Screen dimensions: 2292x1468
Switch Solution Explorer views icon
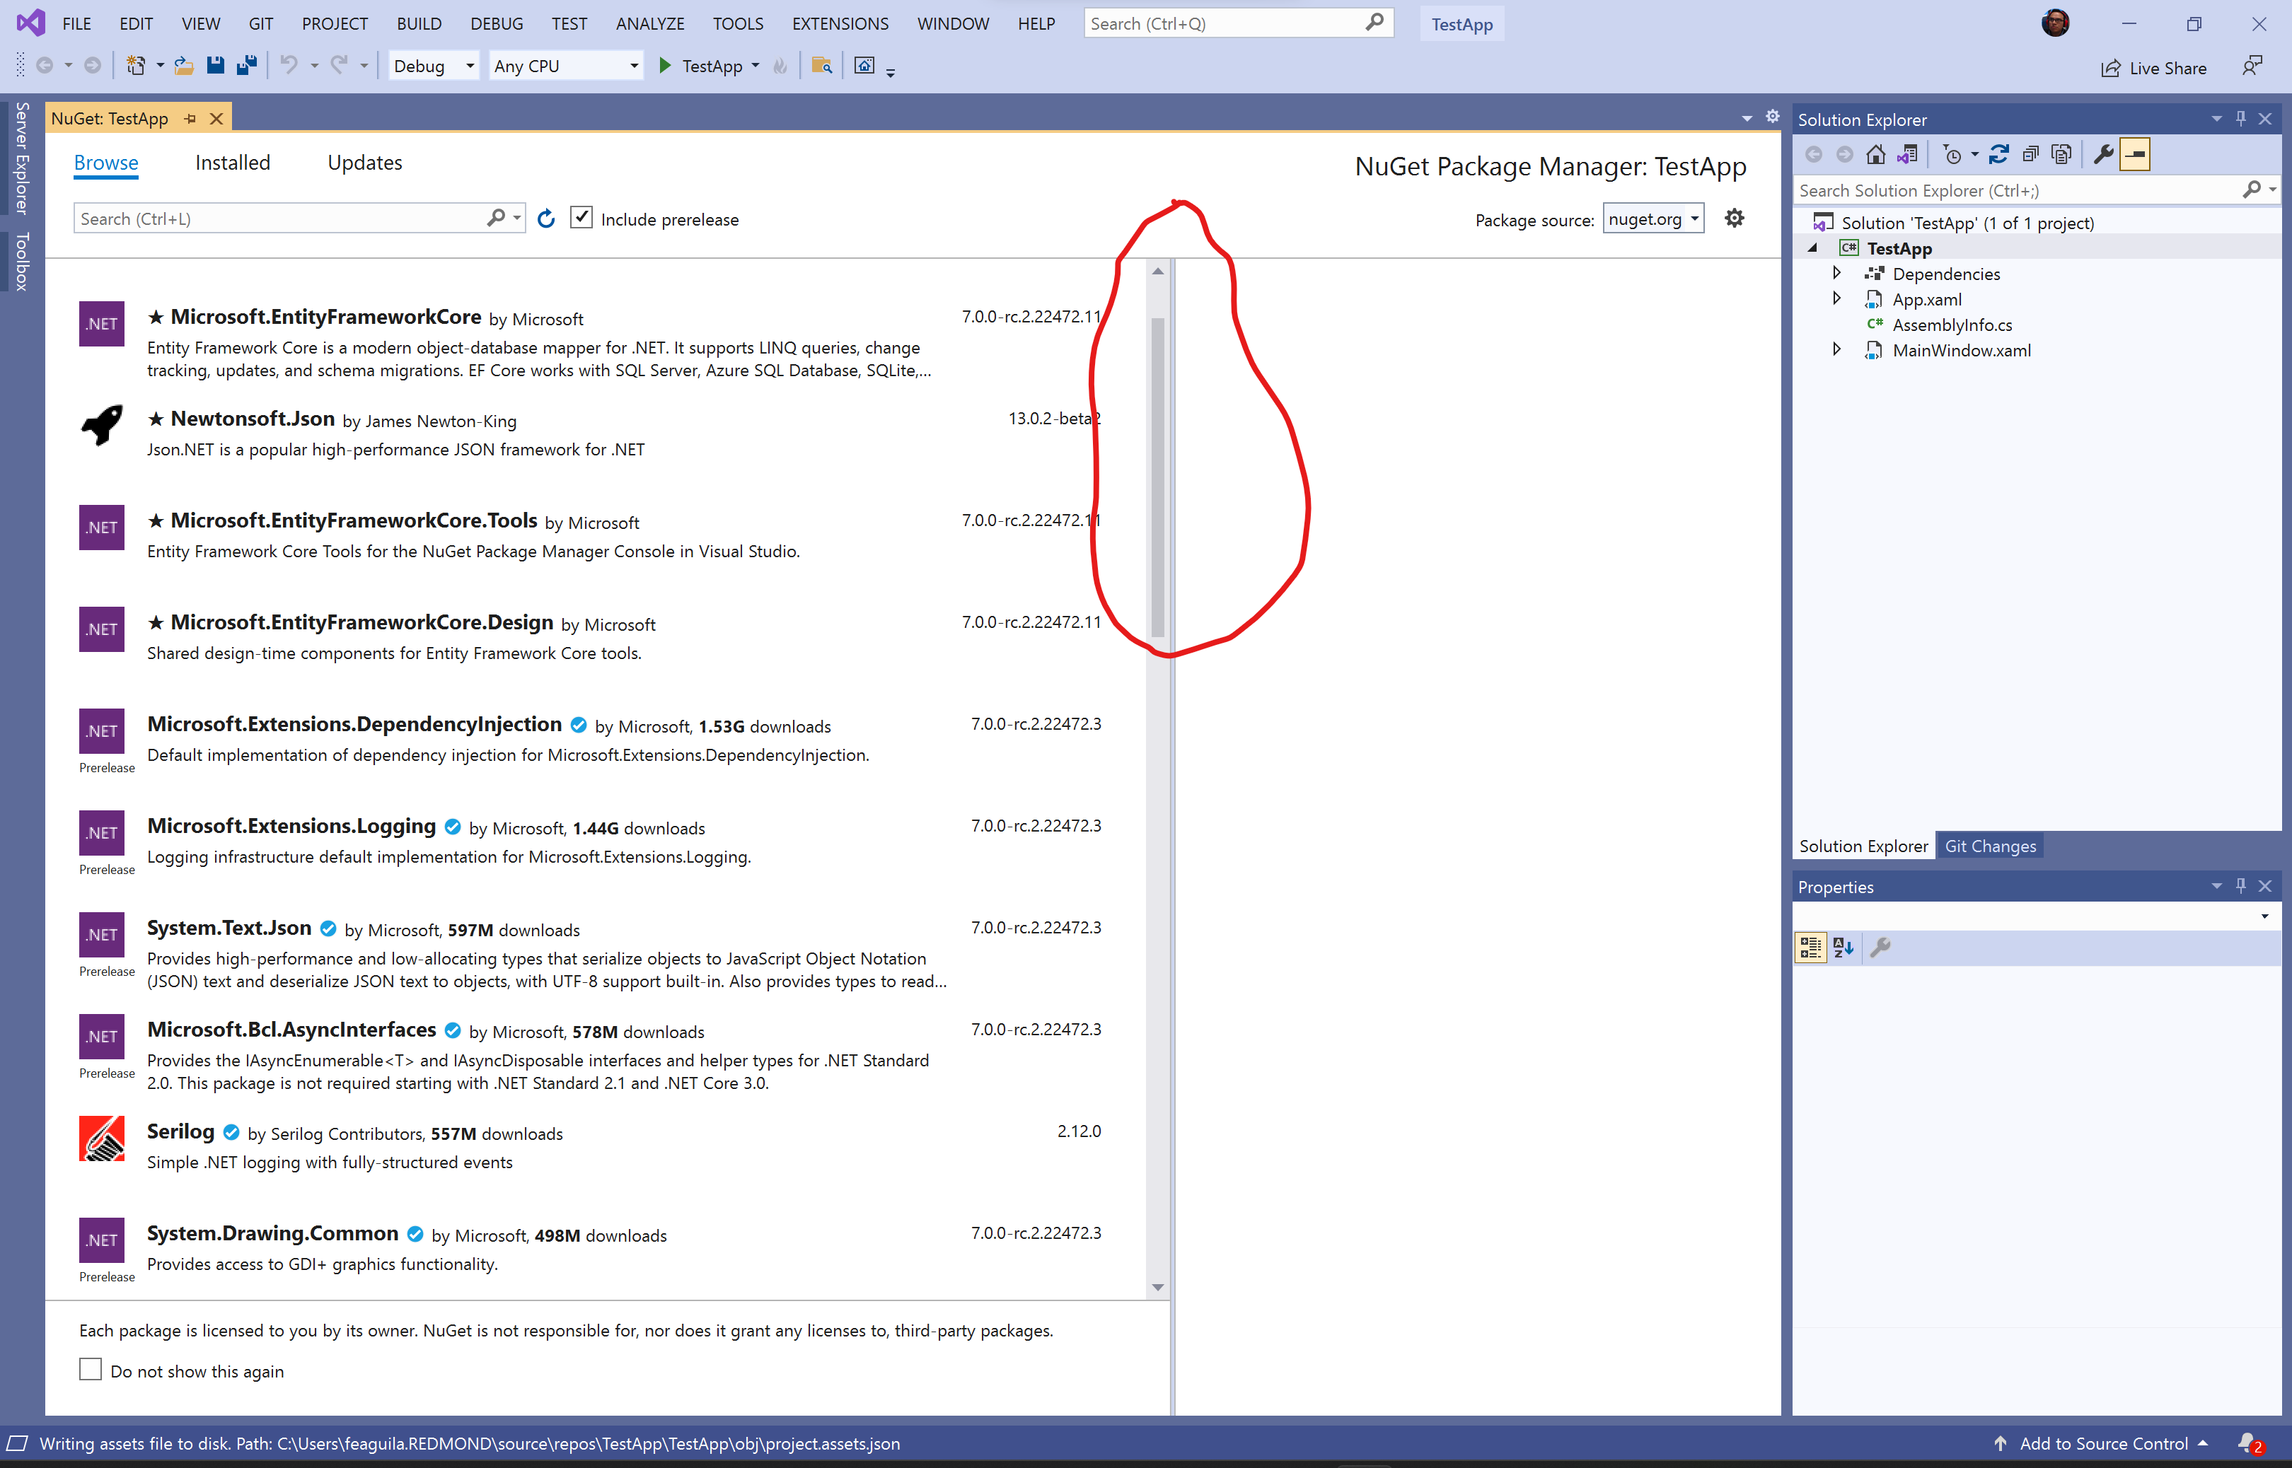[x=1908, y=154]
